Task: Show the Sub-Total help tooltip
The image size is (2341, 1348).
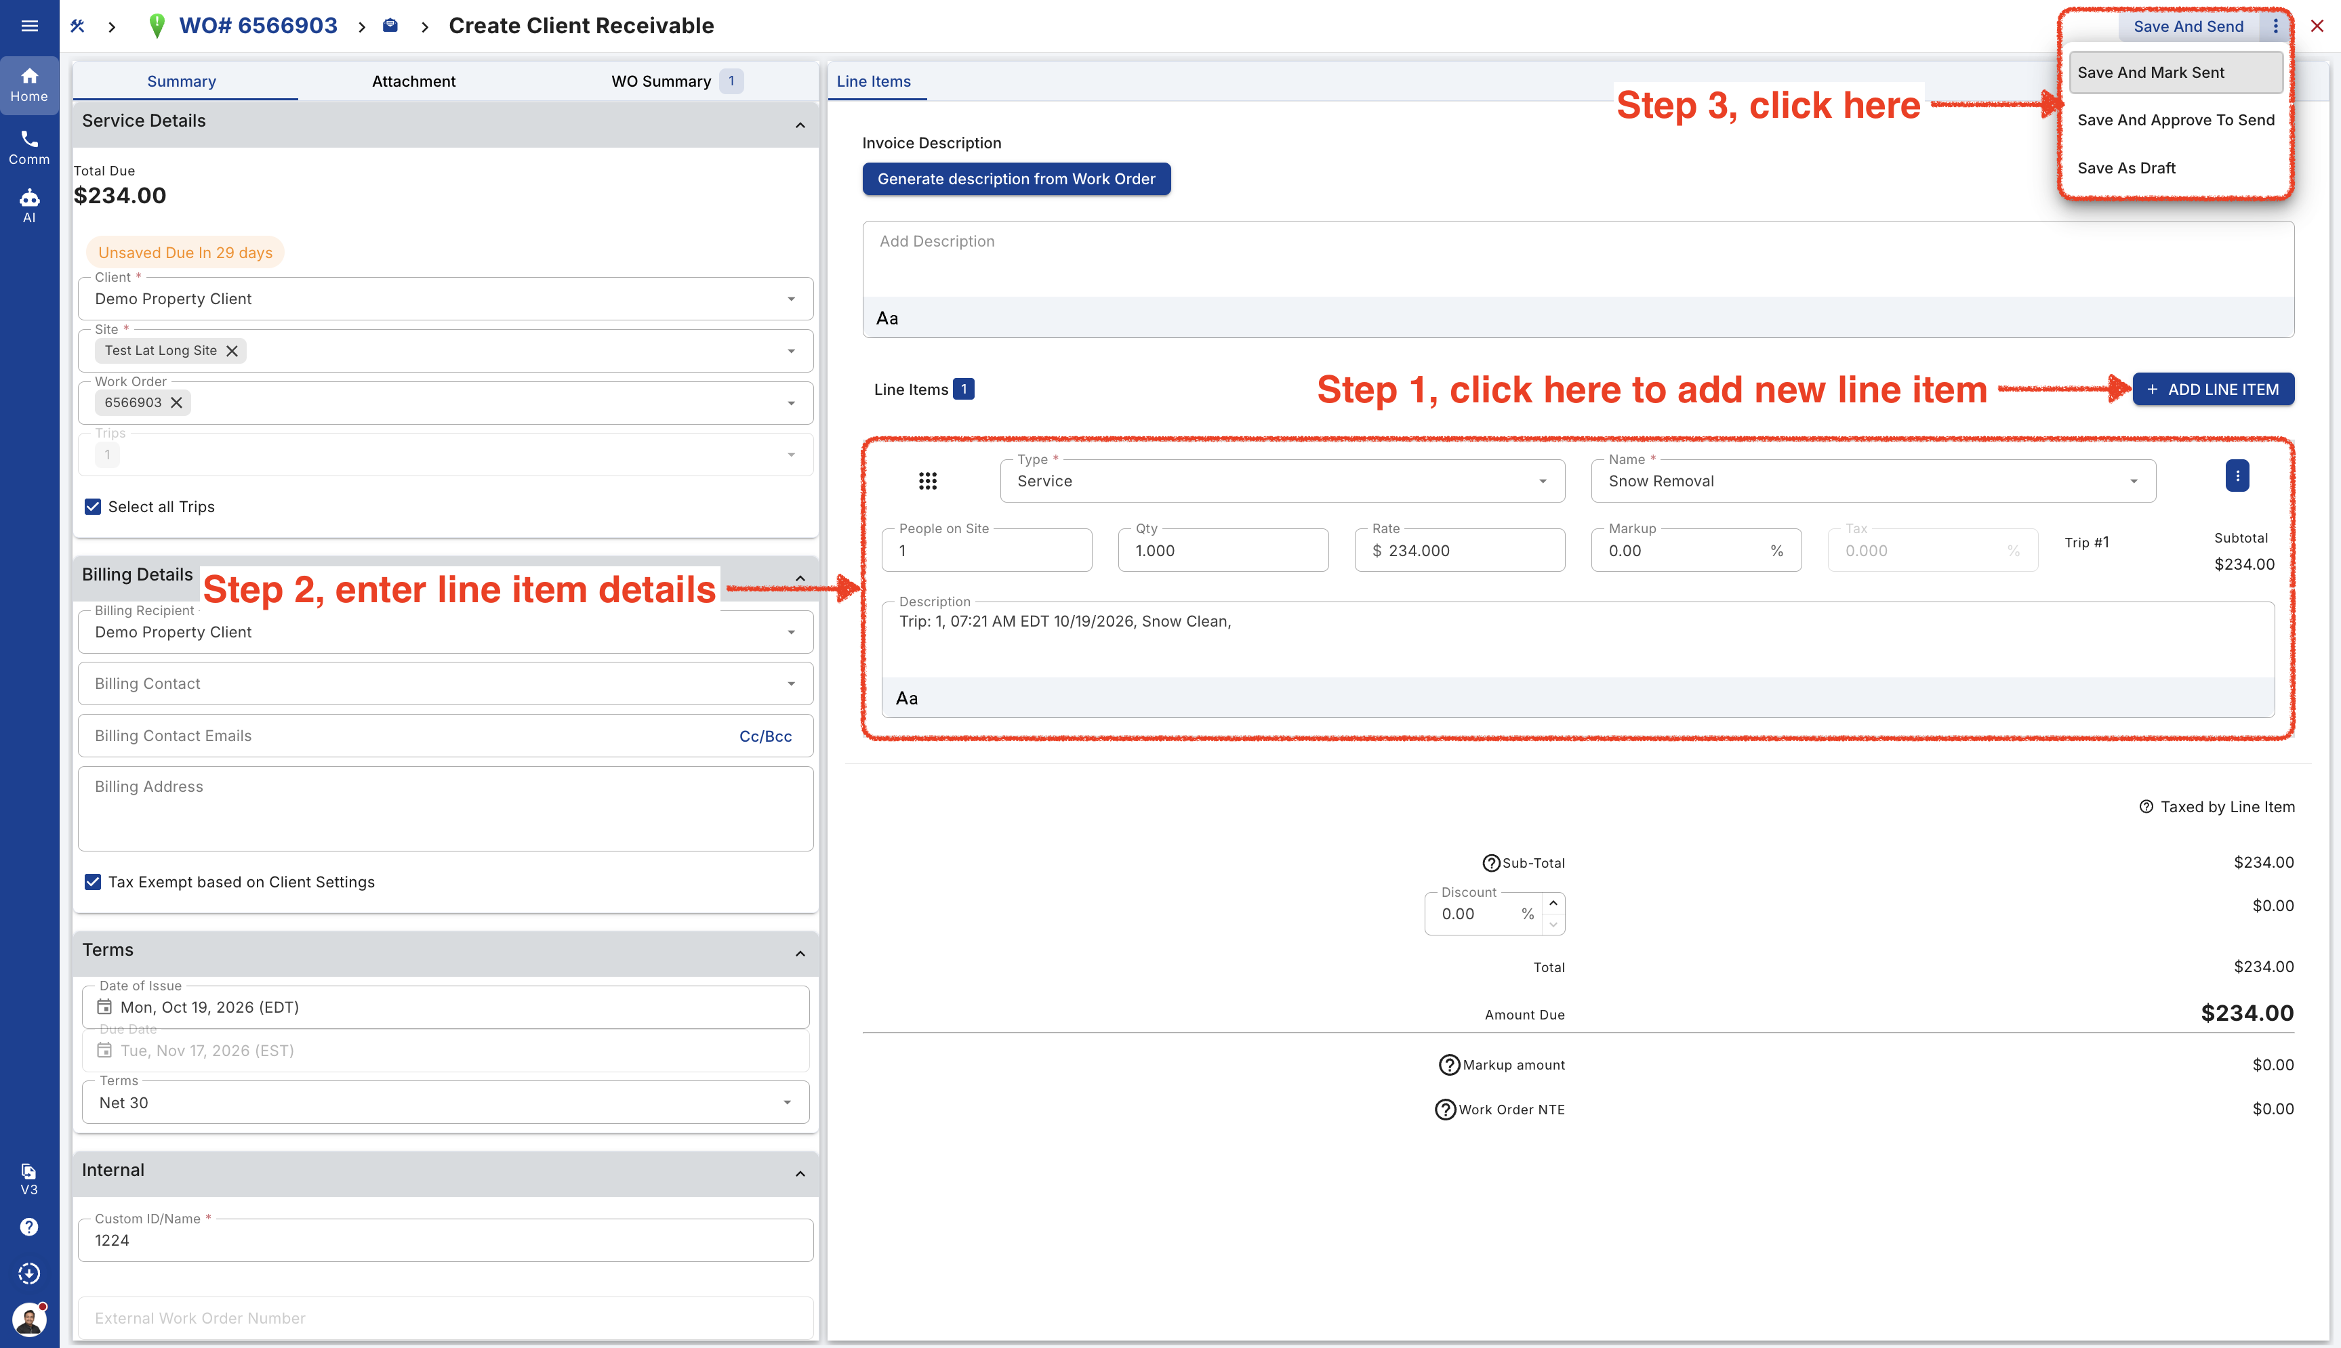Action: (x=1491, y=863)
